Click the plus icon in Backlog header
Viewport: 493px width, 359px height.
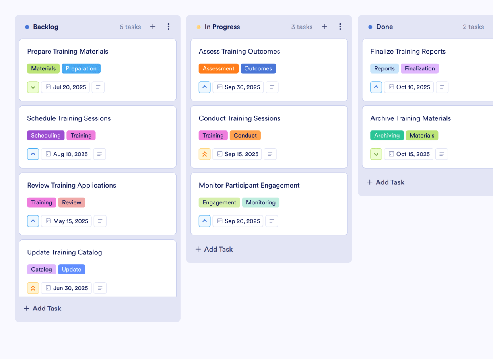tap(153, 27)
